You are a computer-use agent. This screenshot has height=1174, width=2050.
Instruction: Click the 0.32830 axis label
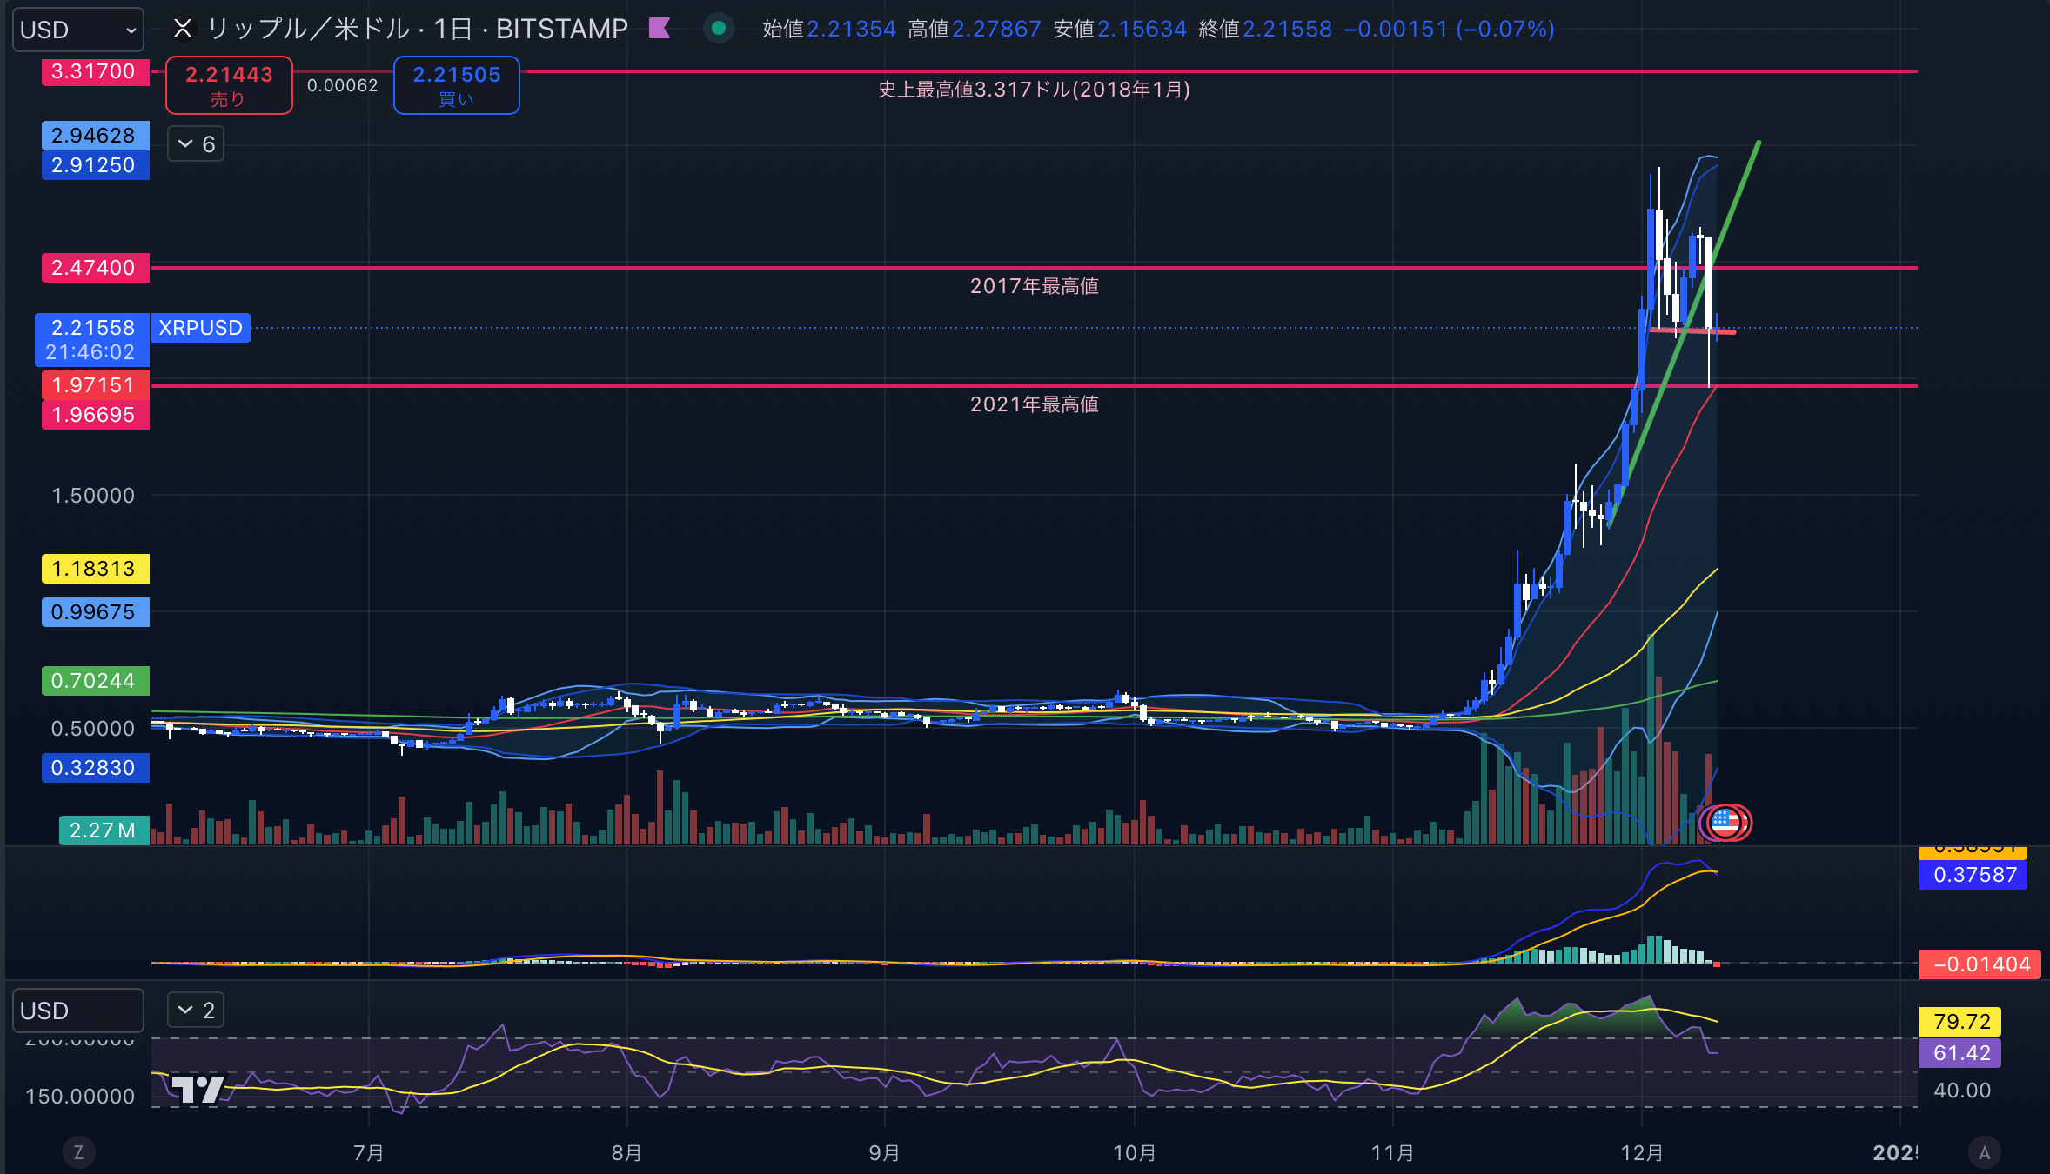(x=96, y=768)
